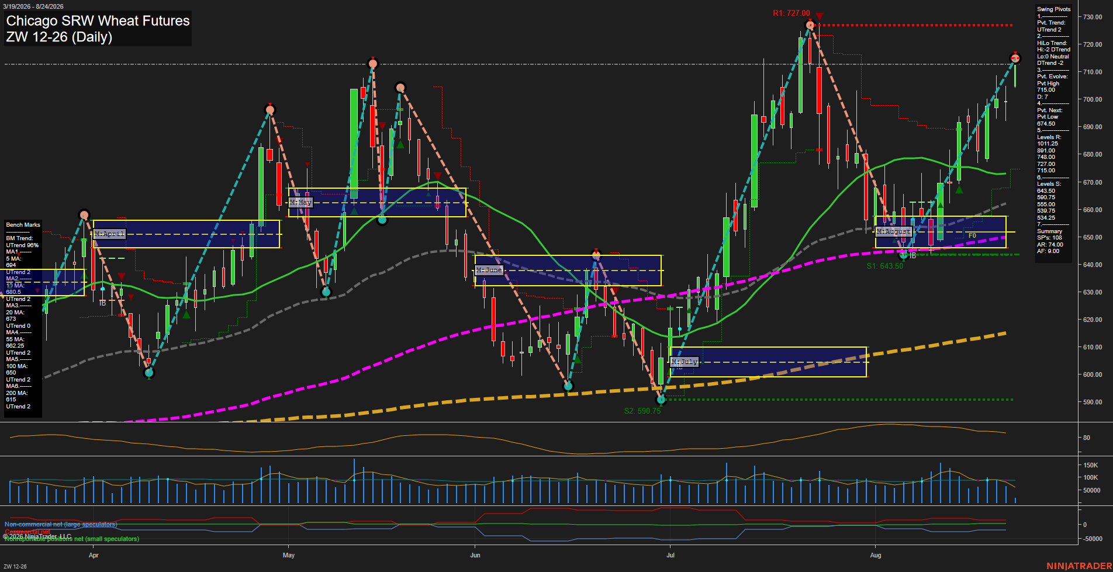Select the 10 MA: label in Bench Marks
This screenshot has height=572, width=1113.
pyautogui.click(x=15, y=286)
